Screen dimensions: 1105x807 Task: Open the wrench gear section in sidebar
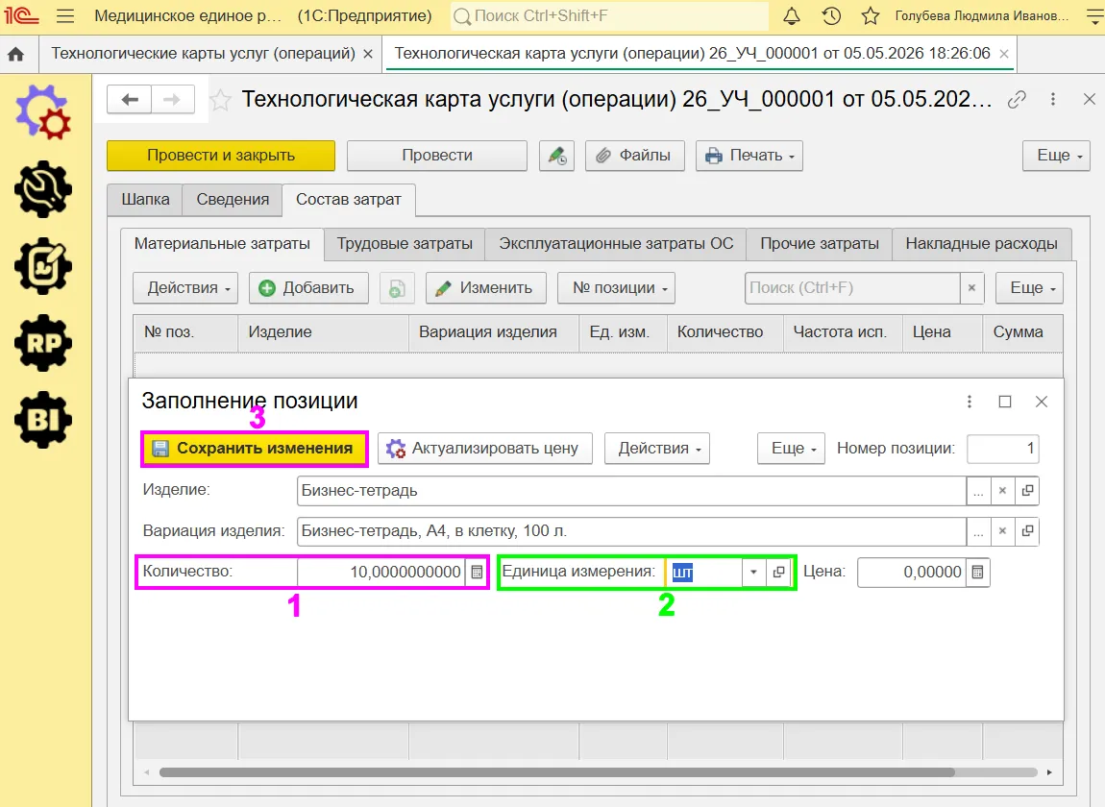pos(43,189)
